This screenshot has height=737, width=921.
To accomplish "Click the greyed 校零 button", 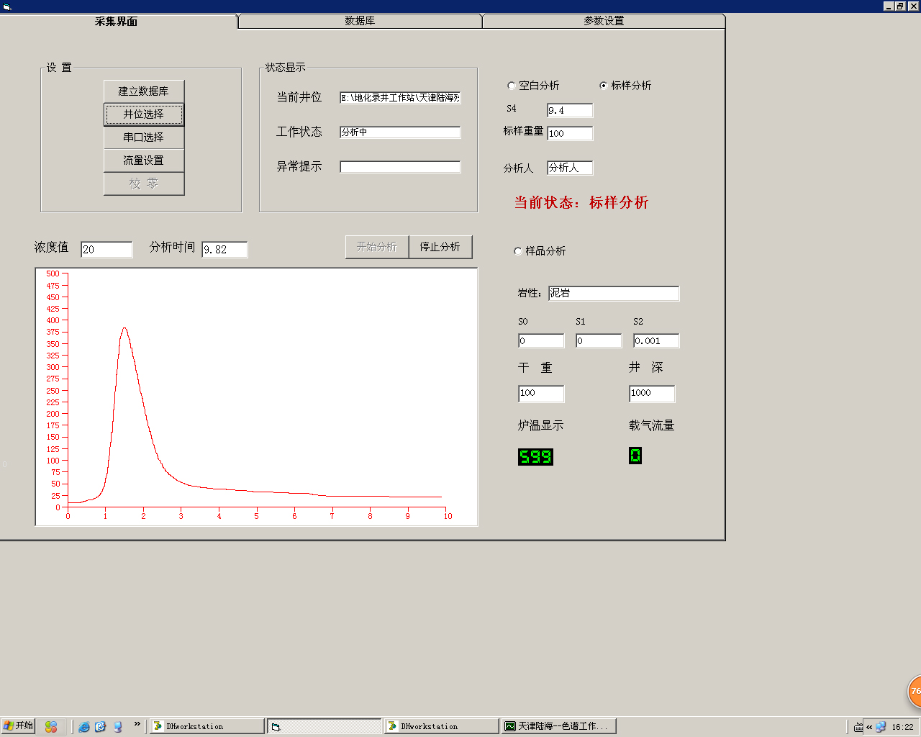I will pyautogui.click(x=144, y=184).
